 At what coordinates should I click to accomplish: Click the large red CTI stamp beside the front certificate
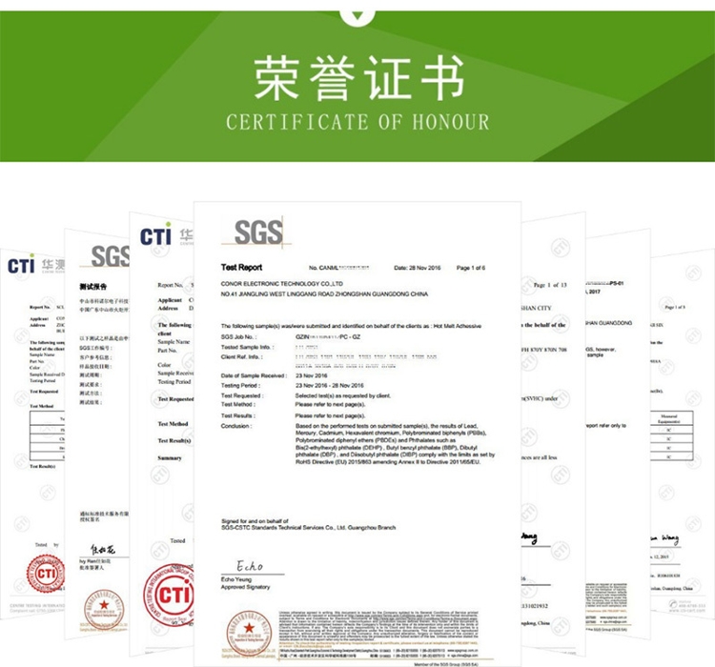(x=169, y=595)
